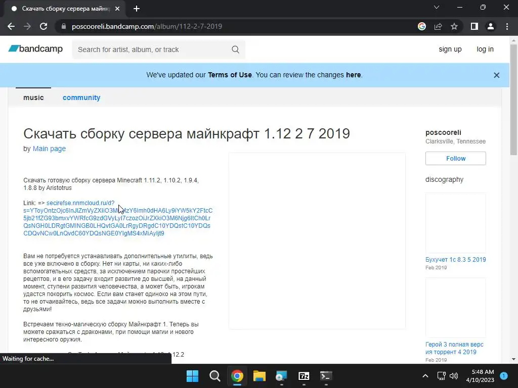Click sign up
The image size is (518, 388).
(450, 49)
